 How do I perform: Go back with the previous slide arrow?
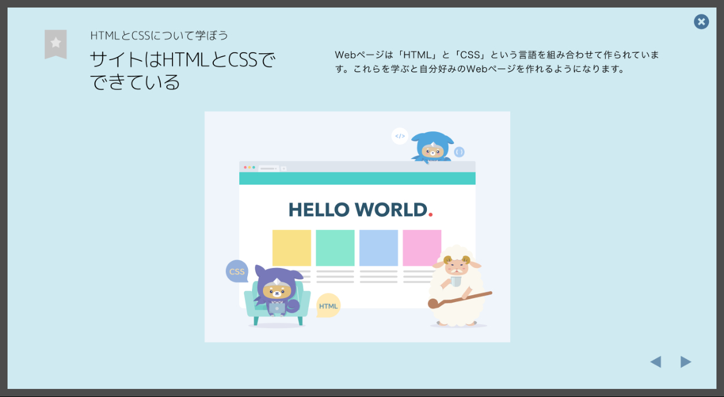click(x=655, y=362)
